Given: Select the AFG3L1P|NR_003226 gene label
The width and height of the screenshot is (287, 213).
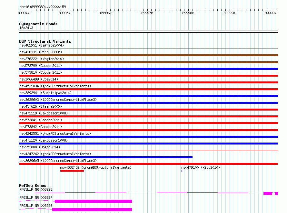Looking at the screenshot, I should (x=36, y=206).
